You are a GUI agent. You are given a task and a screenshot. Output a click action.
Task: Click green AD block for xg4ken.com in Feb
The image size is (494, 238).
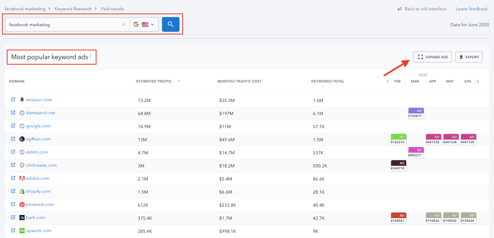[x=398, y=139]
